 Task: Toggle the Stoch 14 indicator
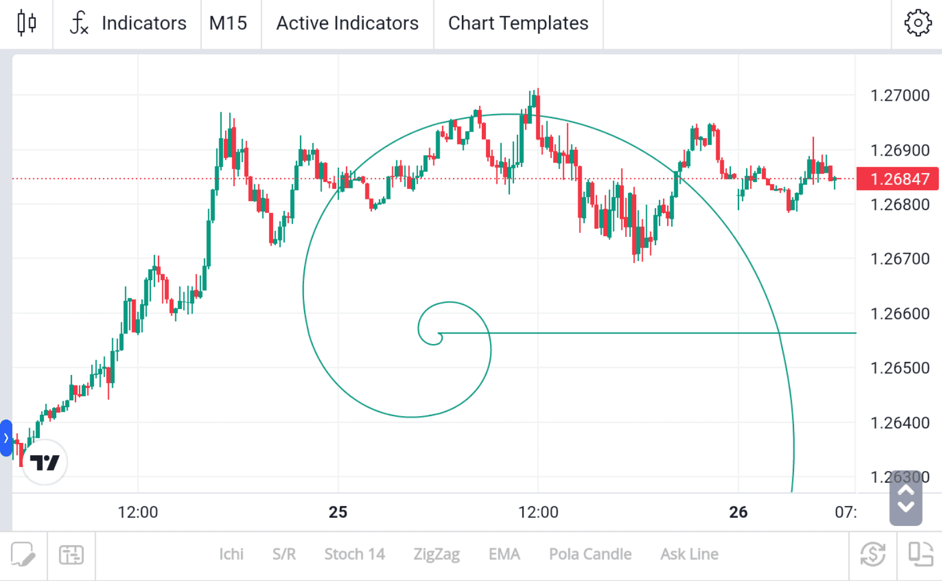coord(354,554)
